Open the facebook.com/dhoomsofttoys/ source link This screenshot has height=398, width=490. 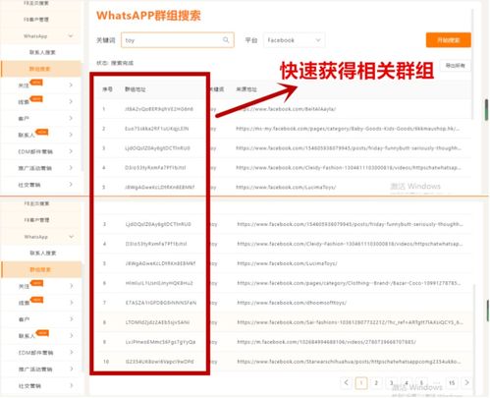tap(292, 303)
